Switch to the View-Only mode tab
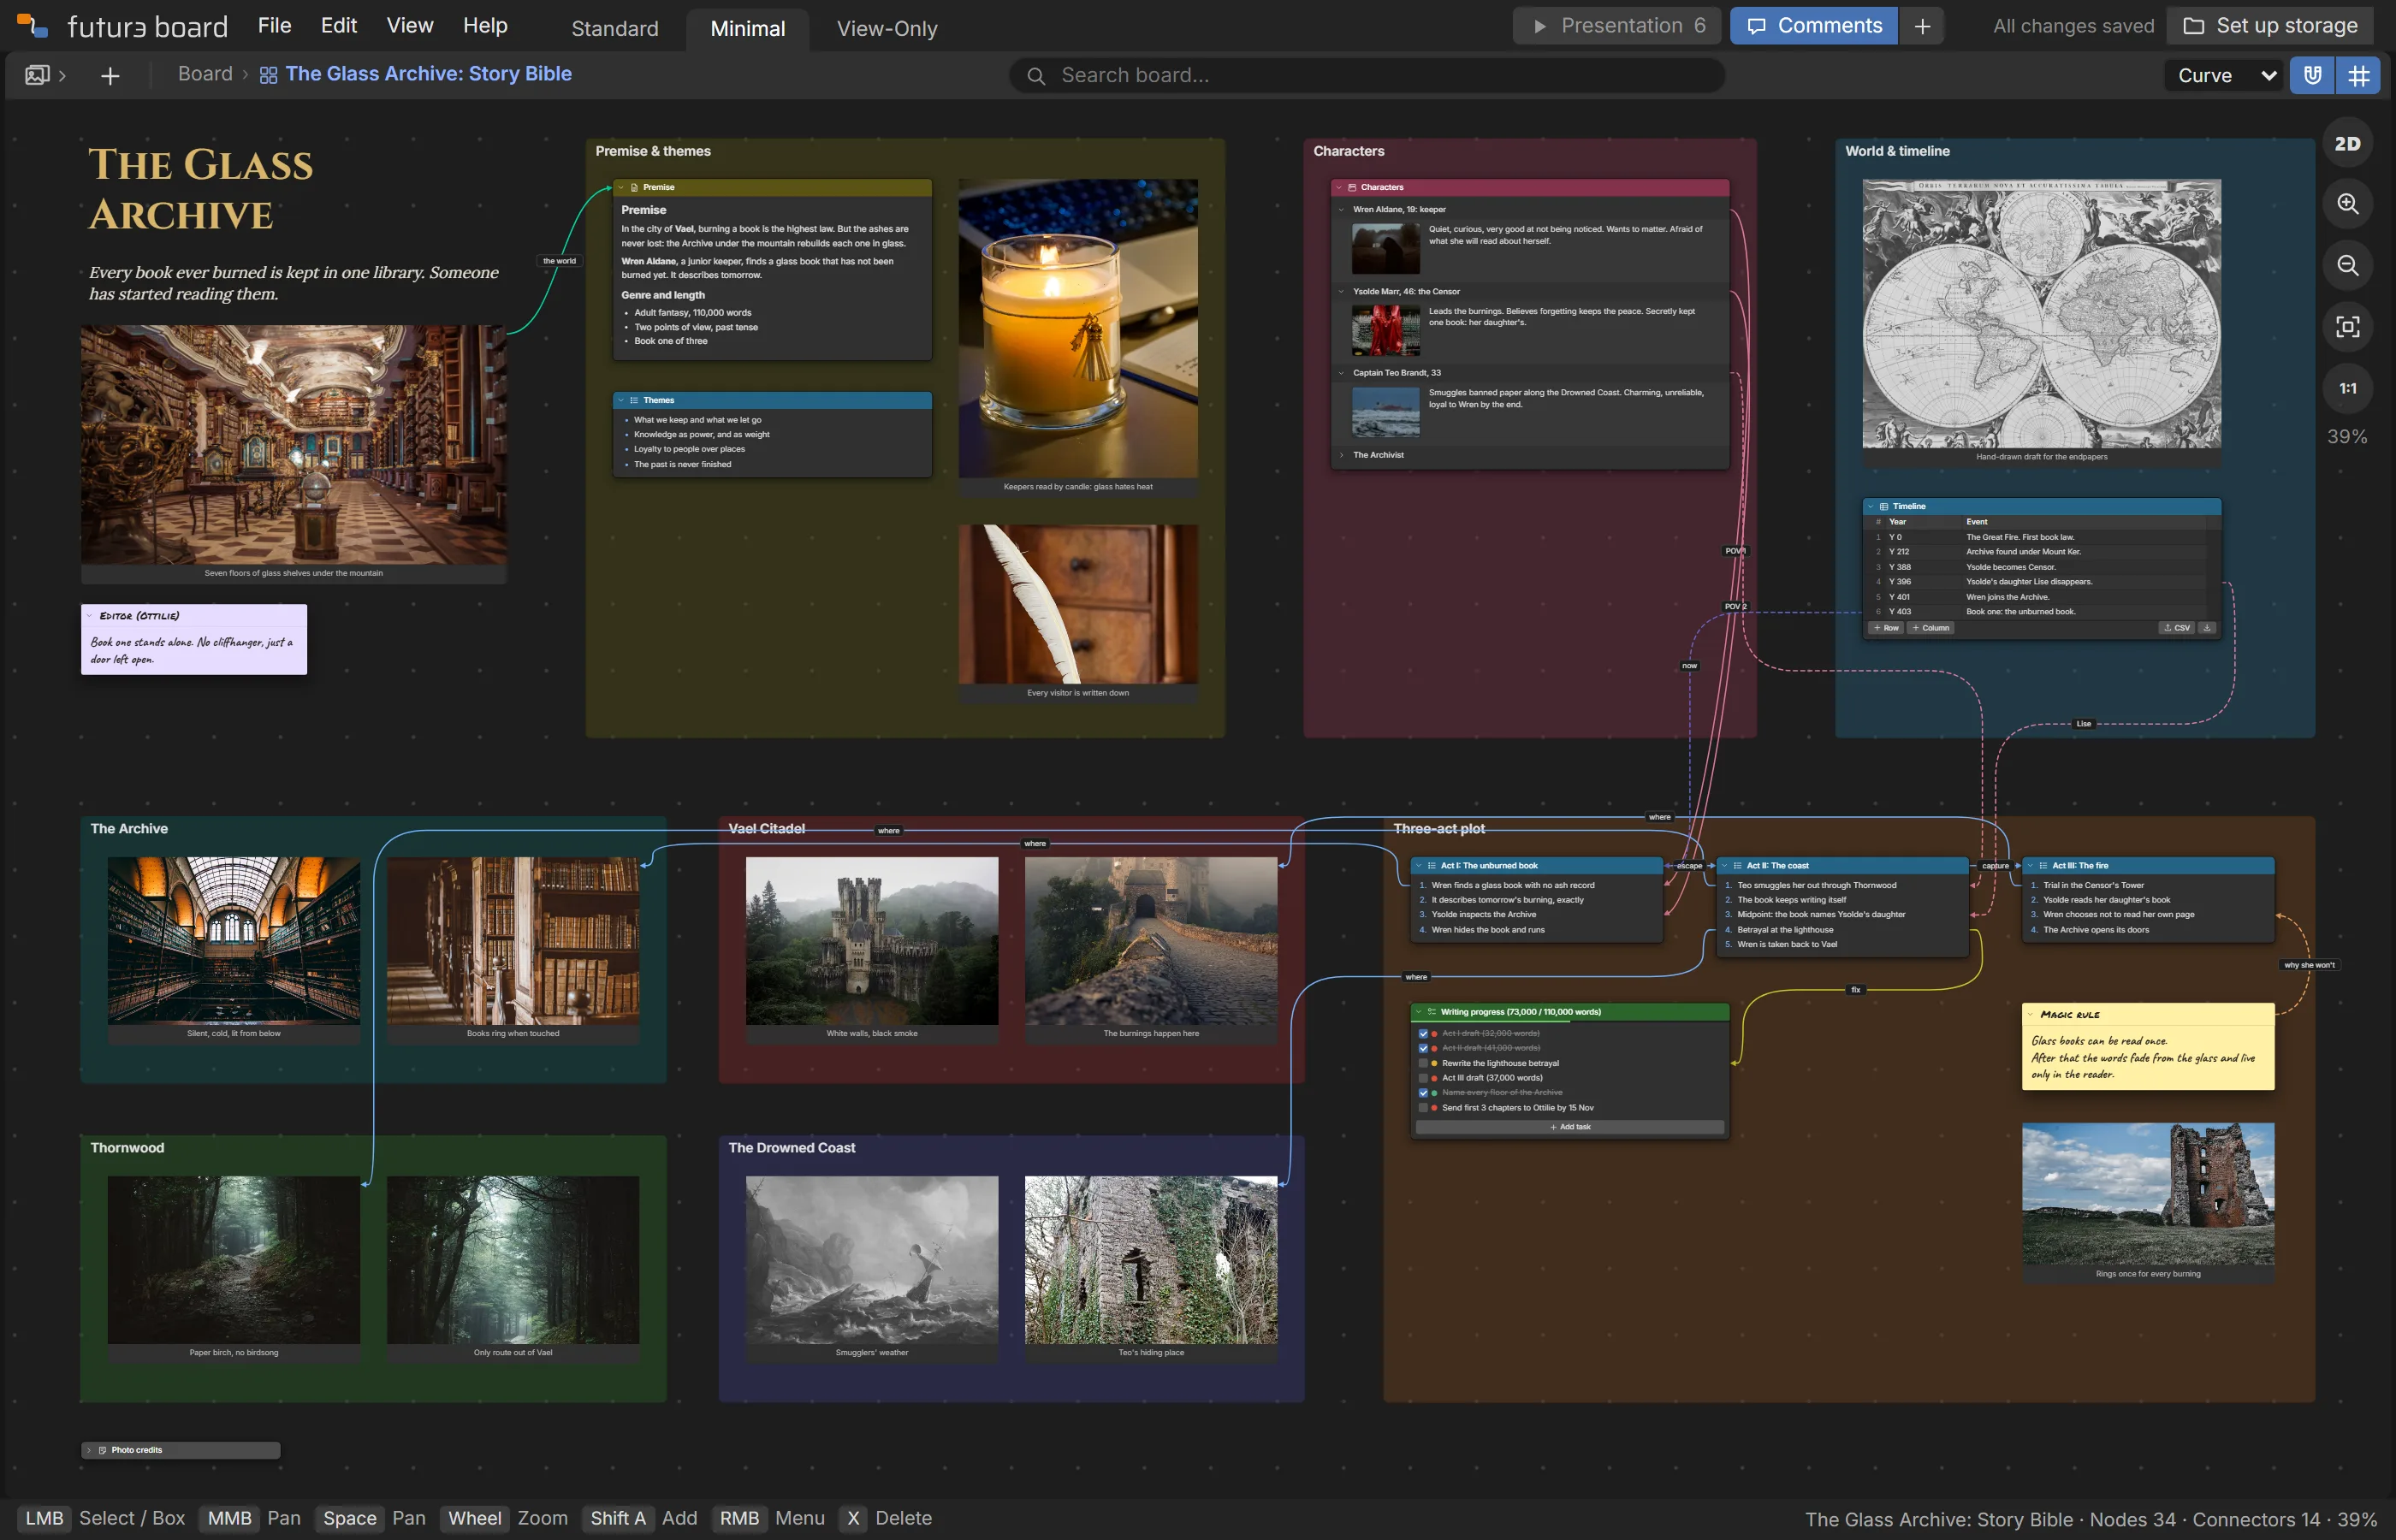Screen dimensions: 2396x1540 coord(887,29)
